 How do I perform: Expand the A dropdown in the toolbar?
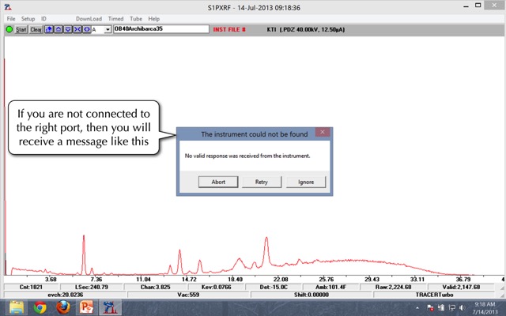107,29
